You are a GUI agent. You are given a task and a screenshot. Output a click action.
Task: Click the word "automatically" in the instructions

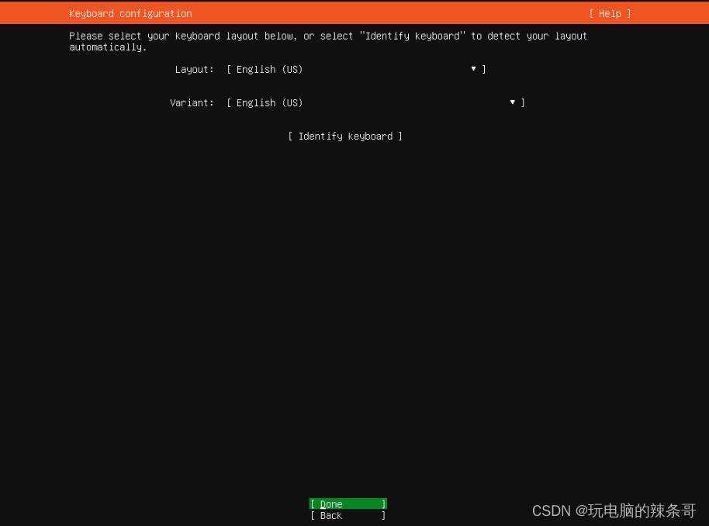(105, 47)
